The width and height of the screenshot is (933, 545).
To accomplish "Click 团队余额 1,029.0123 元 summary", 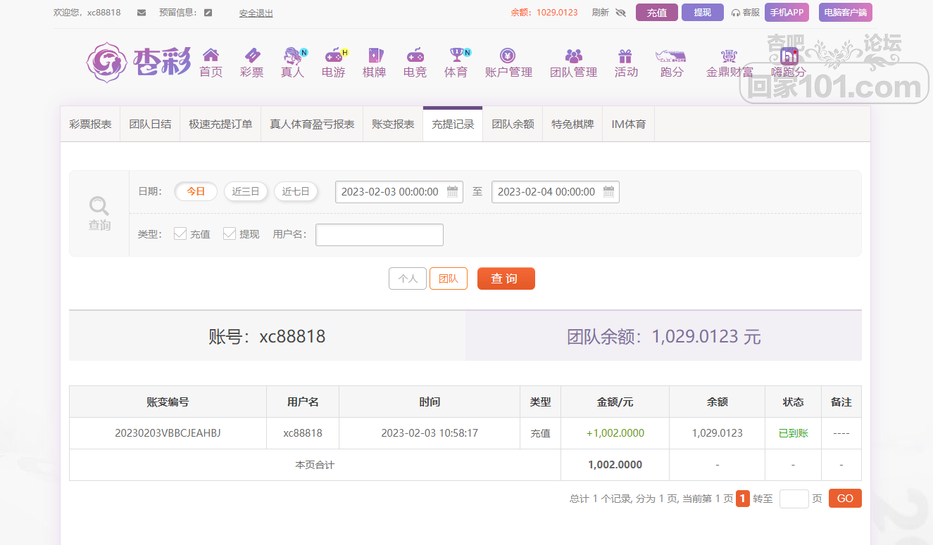I will point(664,337).
